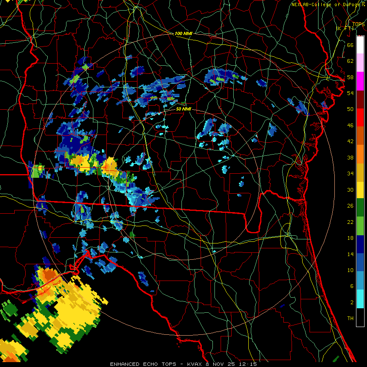Click the '34' legend value
Viewport: 367px width, 367px height.
(x=350, y=173)
